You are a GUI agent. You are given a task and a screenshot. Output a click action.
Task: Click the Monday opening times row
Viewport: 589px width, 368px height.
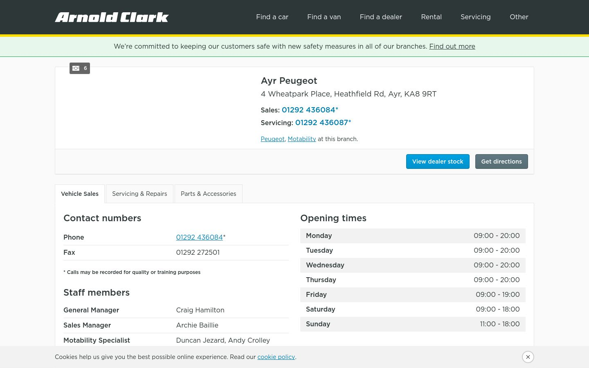tap(413, 236)
